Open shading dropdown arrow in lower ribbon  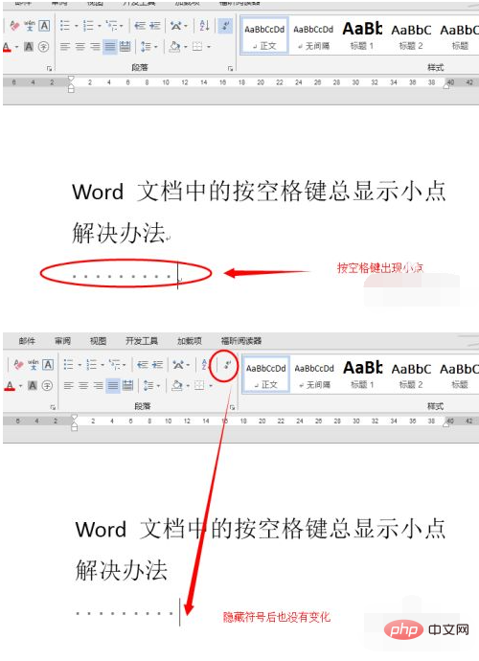pos(188,385)
